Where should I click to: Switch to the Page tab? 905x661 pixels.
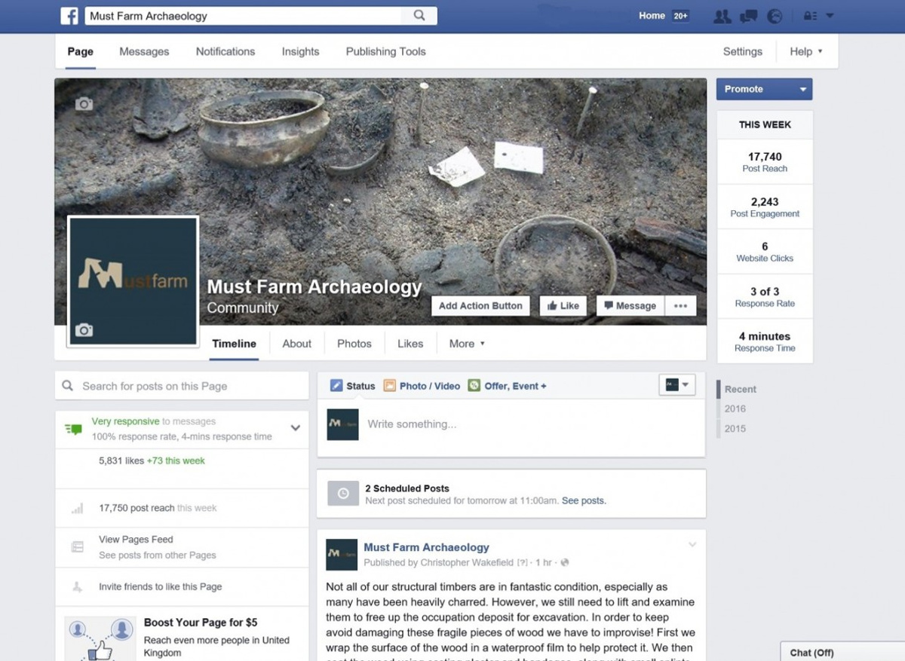point(81,51)
